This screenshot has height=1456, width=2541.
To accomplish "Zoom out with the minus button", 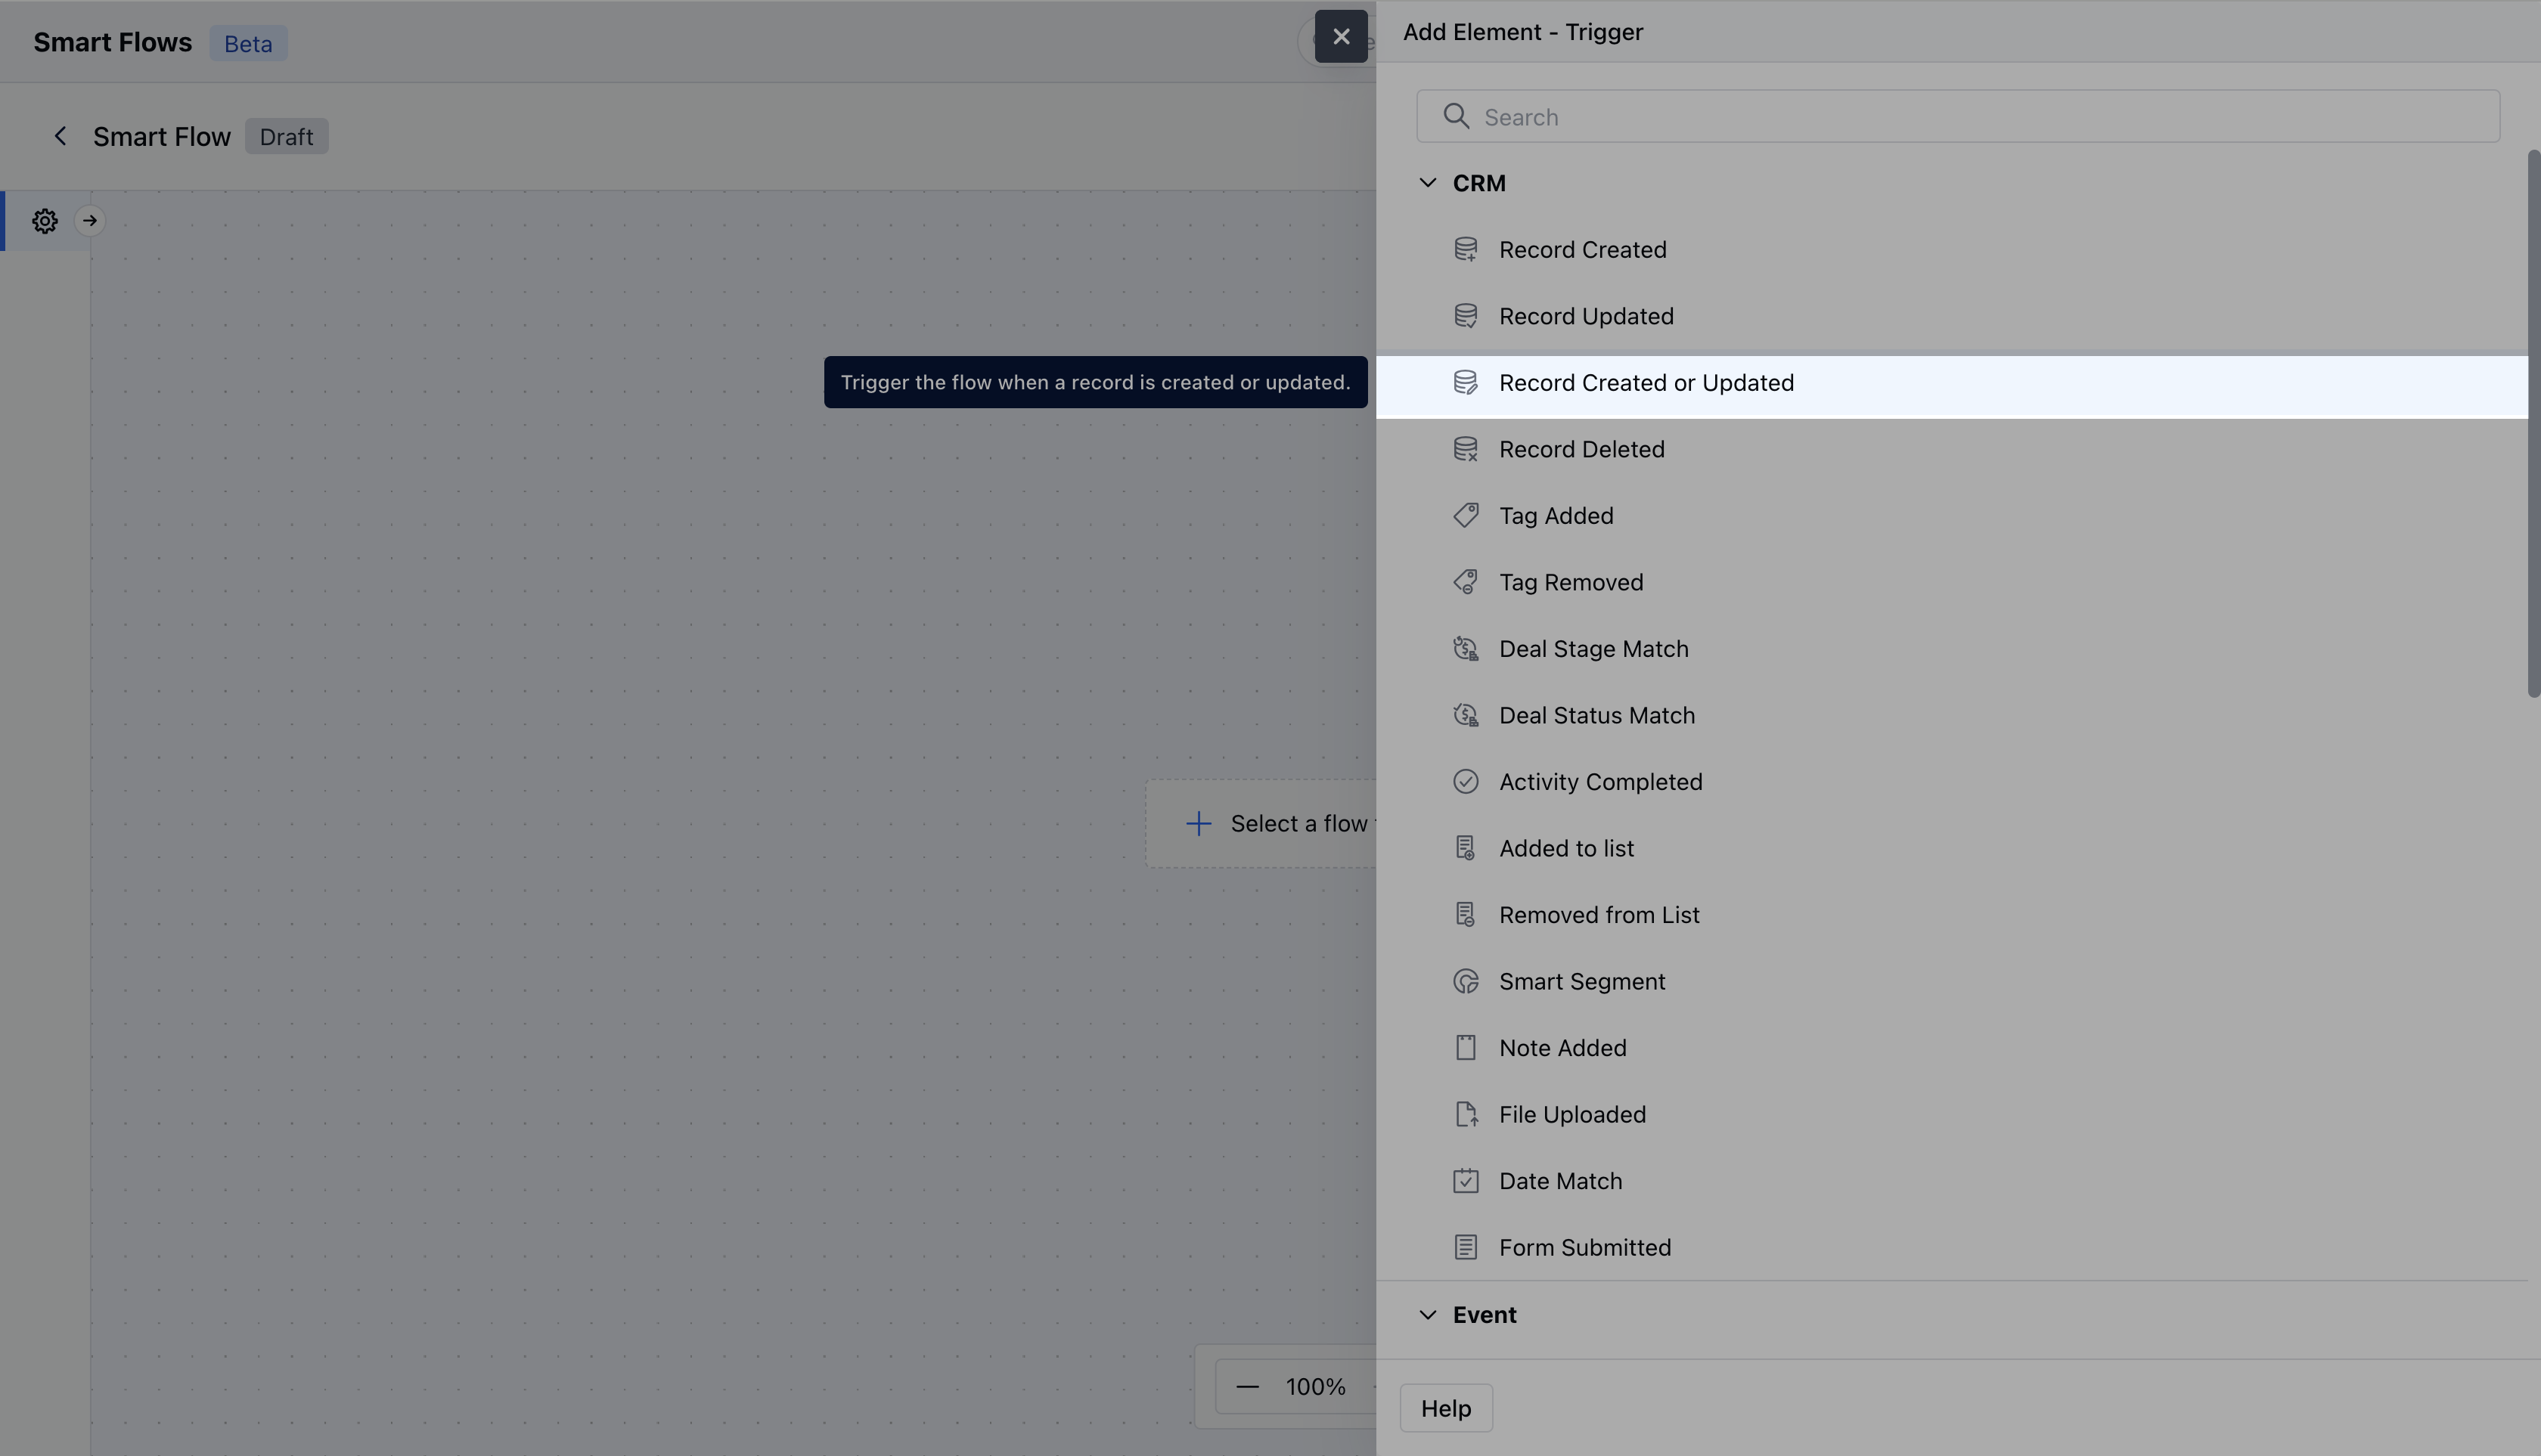I will pos(1246,1387).
